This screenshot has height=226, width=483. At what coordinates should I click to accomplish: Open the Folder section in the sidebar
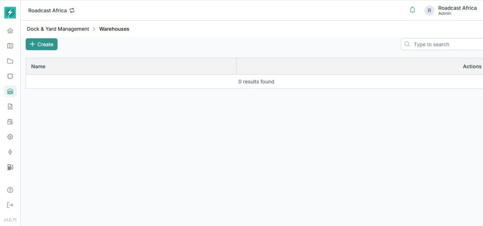pos(10,61)
